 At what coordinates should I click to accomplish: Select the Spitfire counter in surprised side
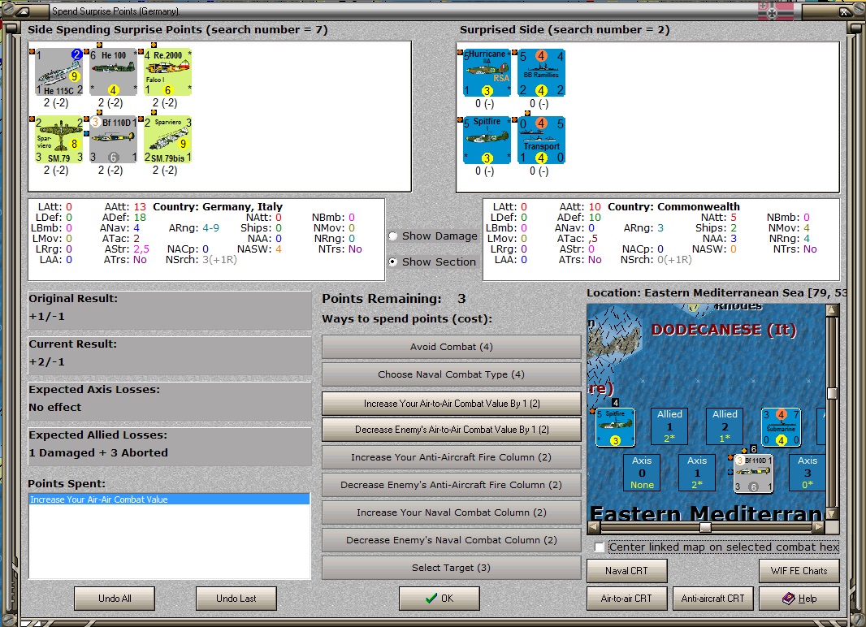pyautogui.click(x=487, y=141)
